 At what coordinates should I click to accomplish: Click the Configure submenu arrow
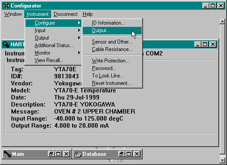pos(79,23)
